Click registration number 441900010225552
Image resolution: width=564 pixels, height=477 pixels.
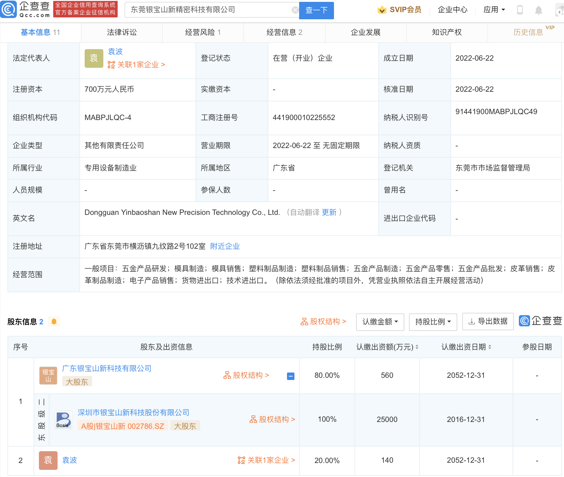[x=304, y=118]
